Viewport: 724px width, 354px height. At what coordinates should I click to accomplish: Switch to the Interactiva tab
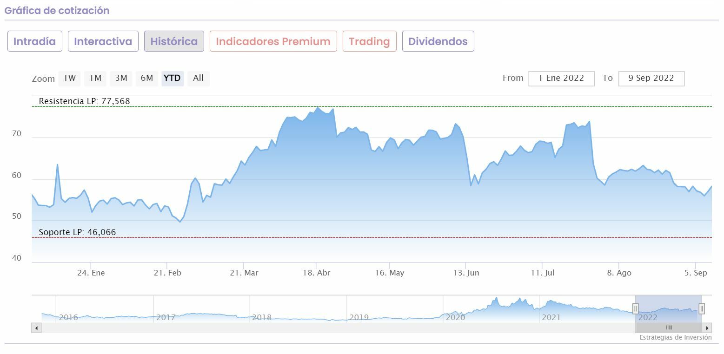point(103,41)
